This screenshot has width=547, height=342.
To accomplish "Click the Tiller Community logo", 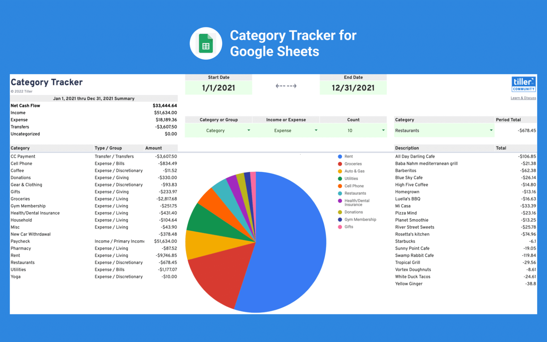I will click(x=523, y=84).
